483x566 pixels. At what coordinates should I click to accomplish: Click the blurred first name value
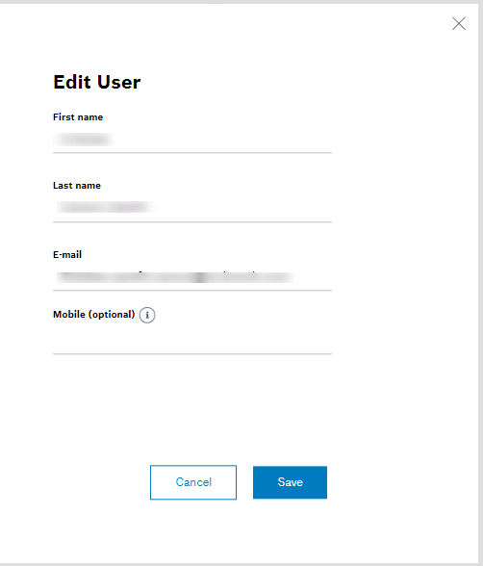(x=84, y=140)
